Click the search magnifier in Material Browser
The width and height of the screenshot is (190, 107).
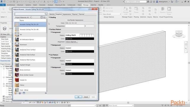(45, 14)
